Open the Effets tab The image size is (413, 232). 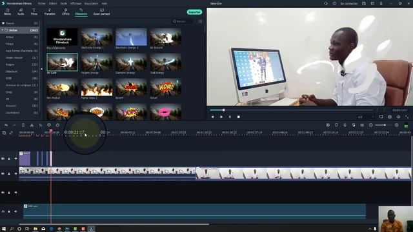click(66, 12)
